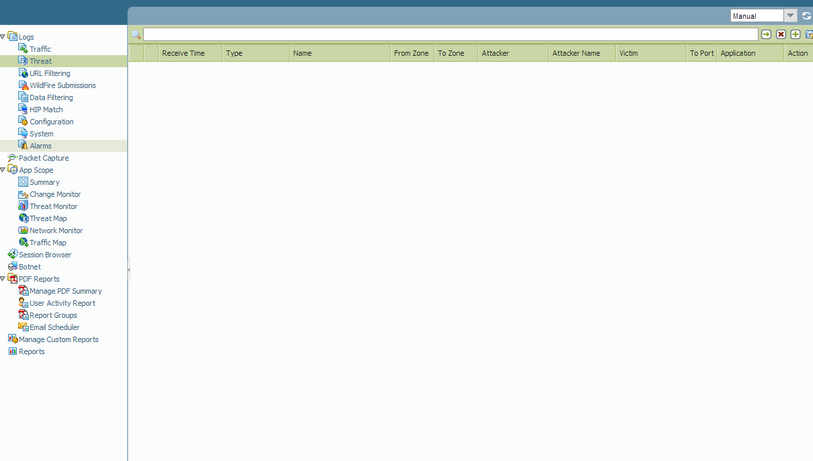
Task: Click the App Scope Summary icon
Action: pyautogui.click(x=23, y=182)
